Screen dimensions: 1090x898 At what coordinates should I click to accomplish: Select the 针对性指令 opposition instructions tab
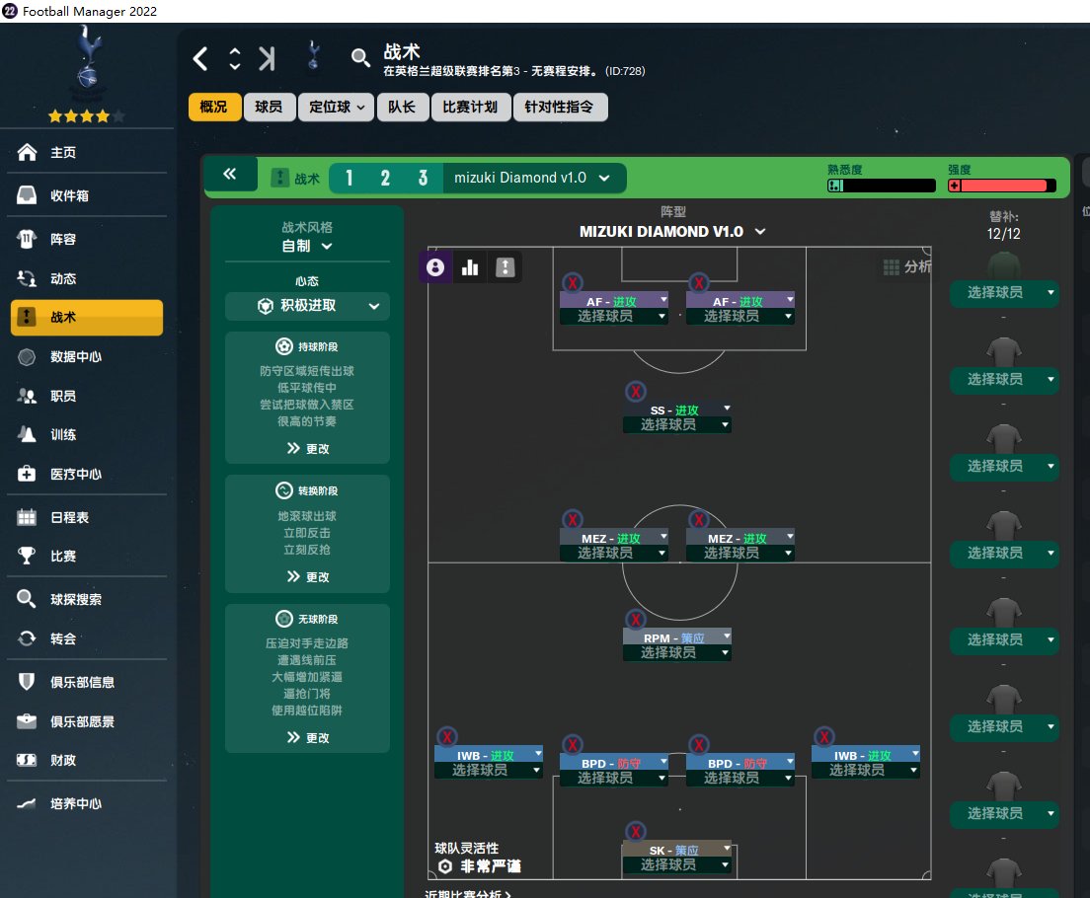click(560, 107)
